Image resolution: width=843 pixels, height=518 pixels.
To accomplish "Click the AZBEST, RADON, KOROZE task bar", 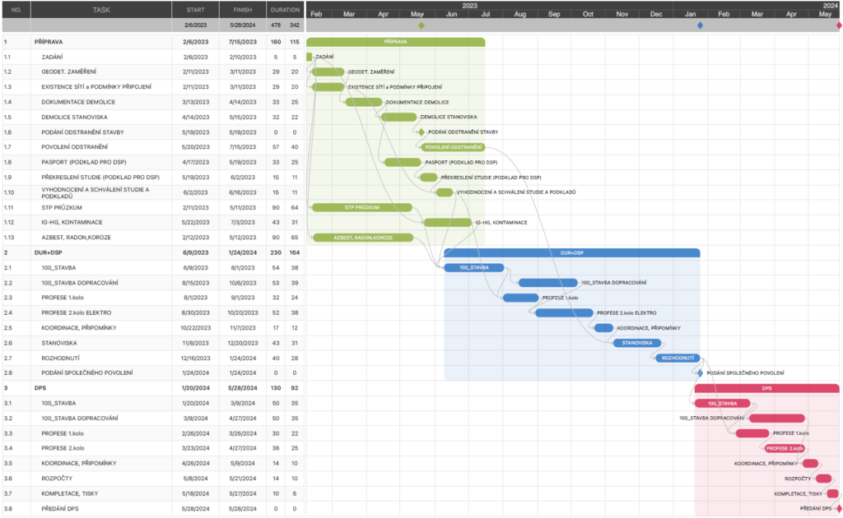I will (363, 238).
